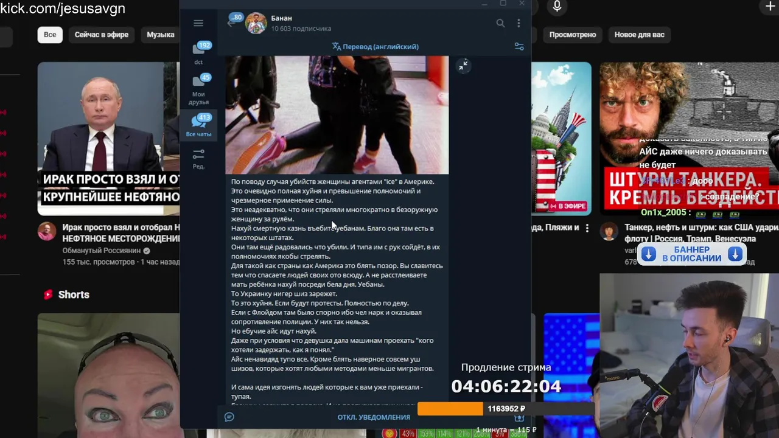The height and width of the screenshot is (438, 779).
Task: Open the three-dot channel options menu
Action: point(519,23)
